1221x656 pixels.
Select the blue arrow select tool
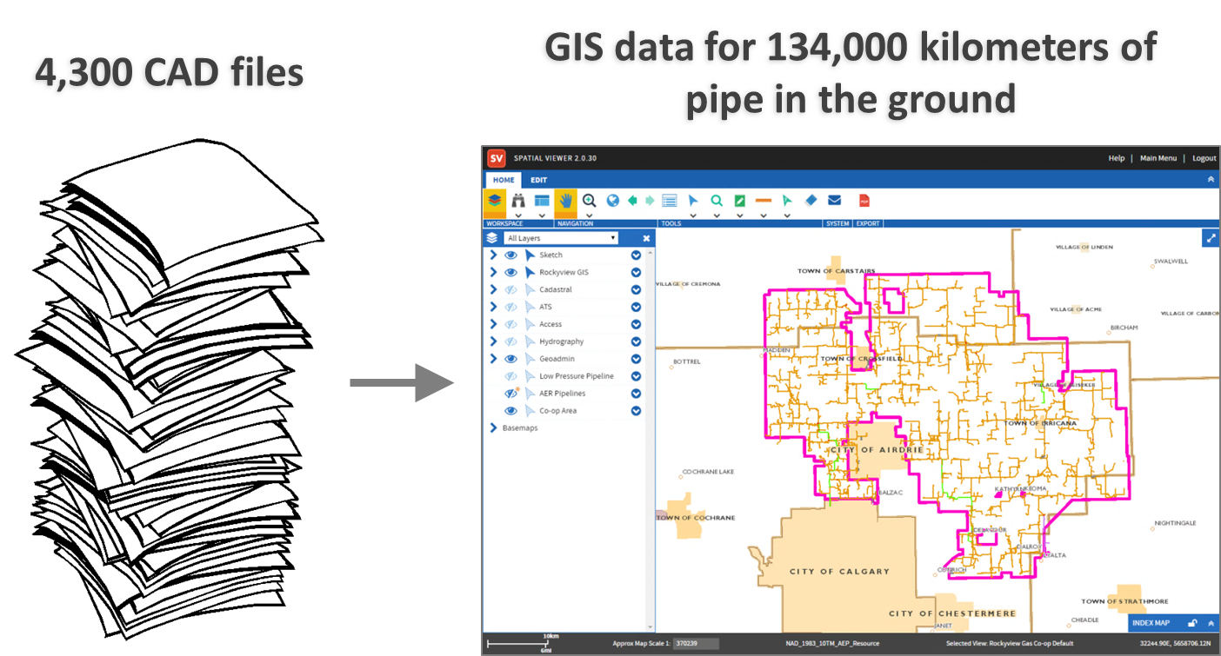tap(693, 201)
